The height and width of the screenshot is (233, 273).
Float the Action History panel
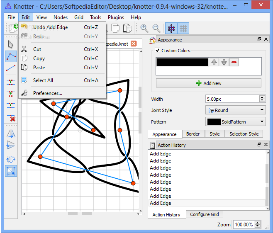[259, 144]
